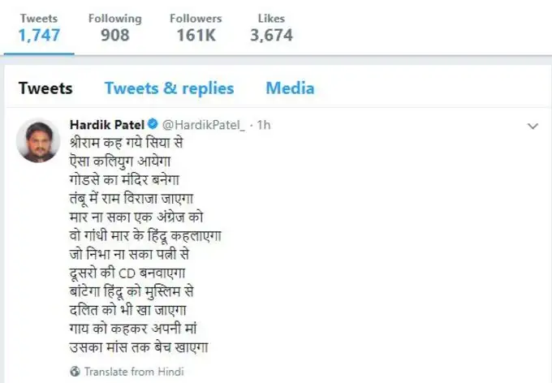
Task: Click the tweet line containing CD
Action: pos(127,273)
